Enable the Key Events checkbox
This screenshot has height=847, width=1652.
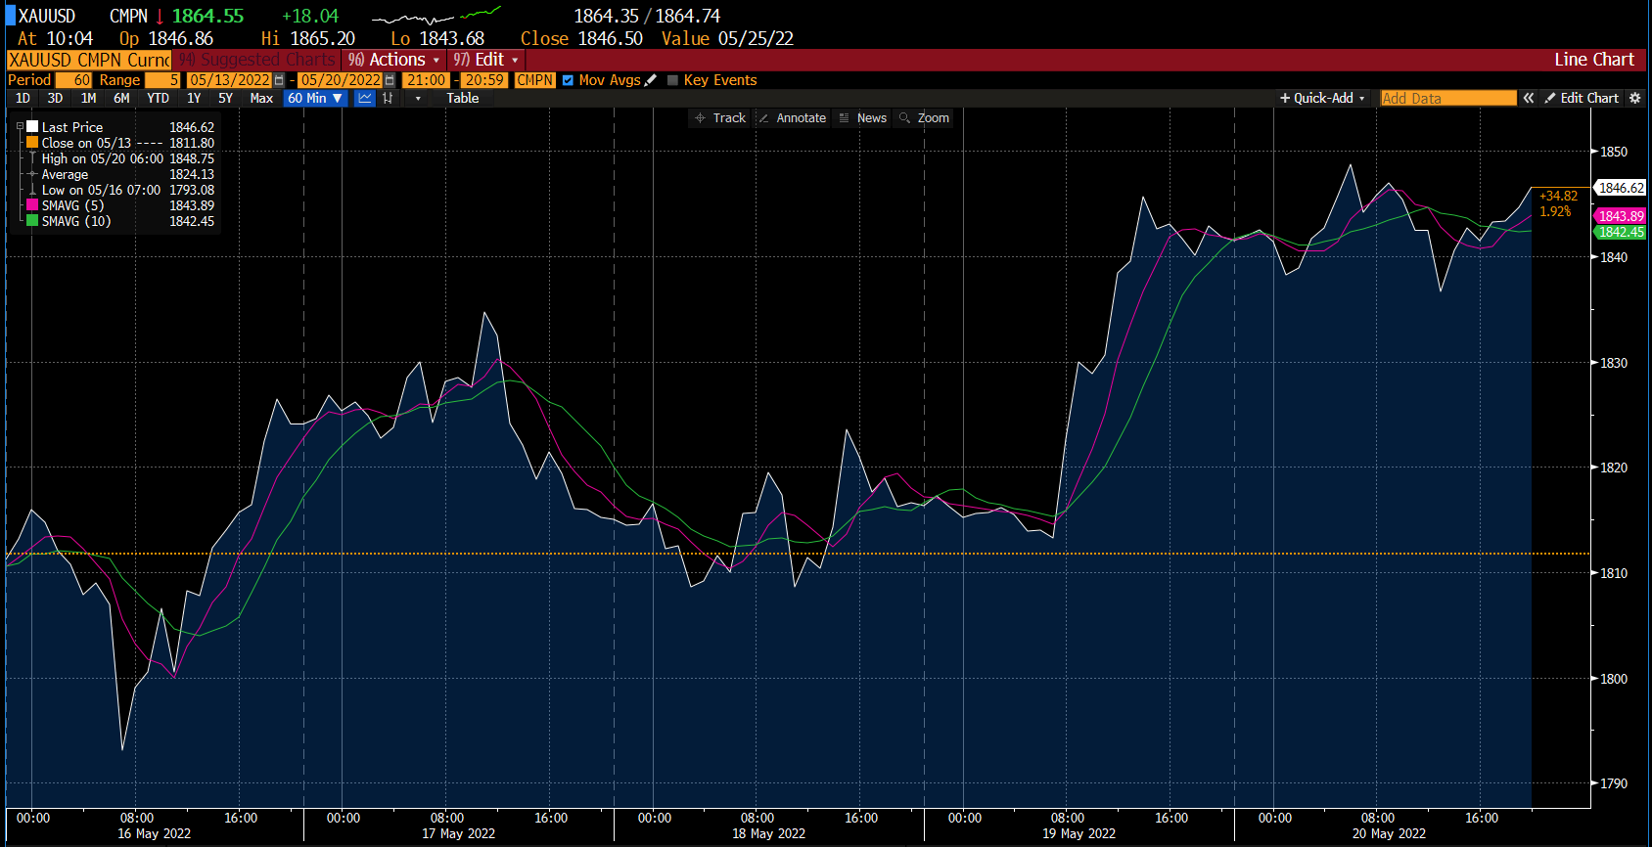point(672,80)
